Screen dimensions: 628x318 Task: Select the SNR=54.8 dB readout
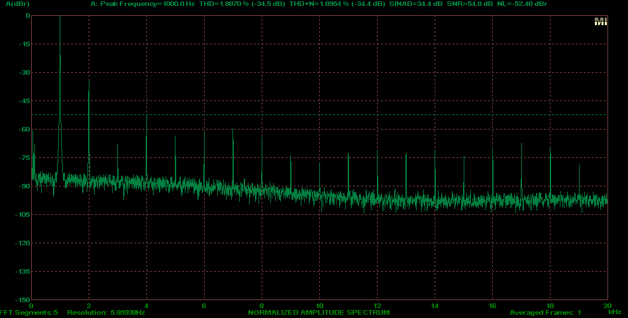coord(470,4)
